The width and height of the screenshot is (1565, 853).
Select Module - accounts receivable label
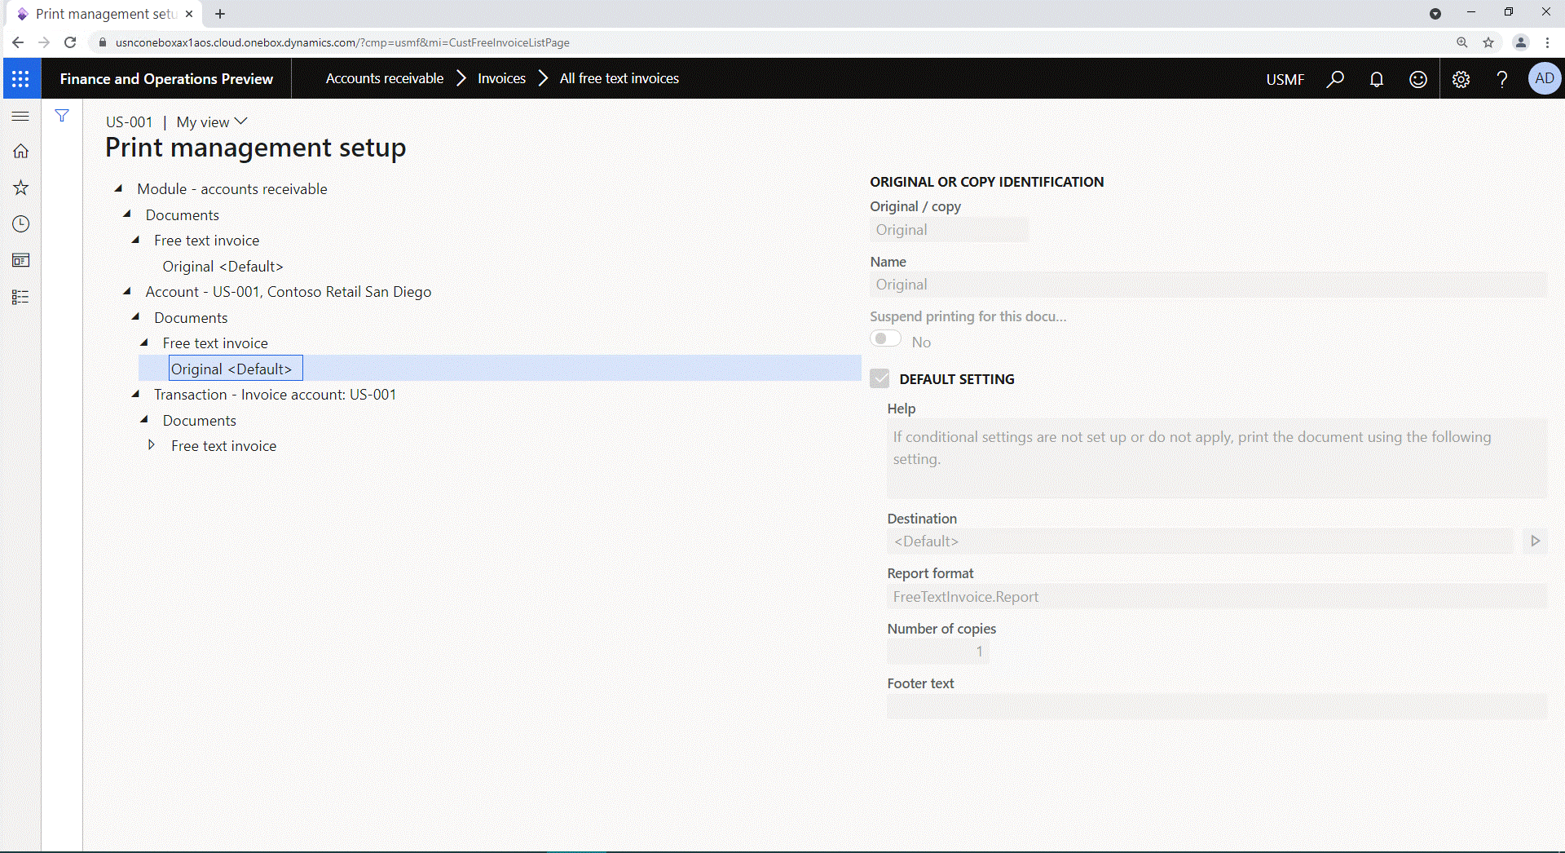coord(232,188)
